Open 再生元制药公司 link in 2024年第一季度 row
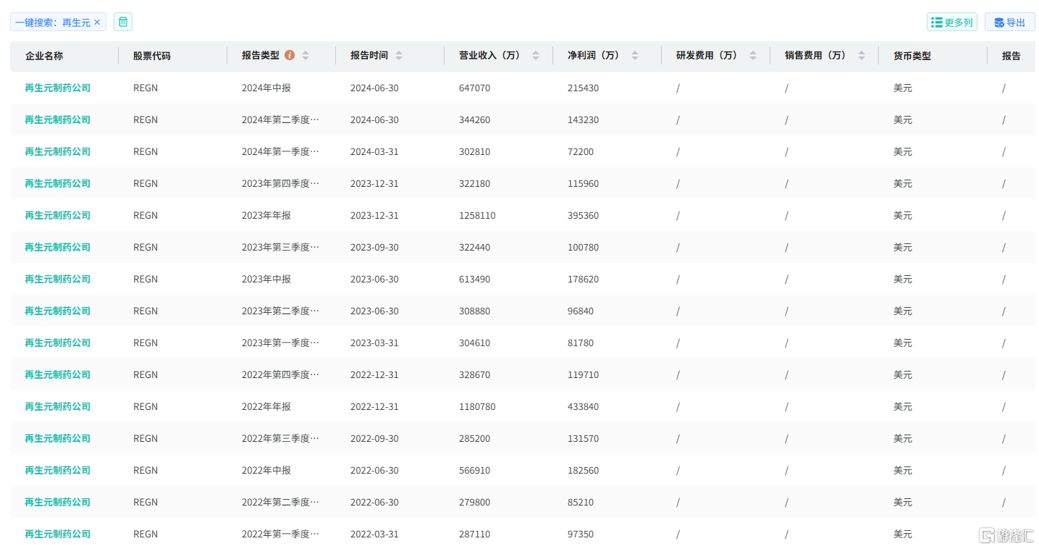 click(58, 151)
